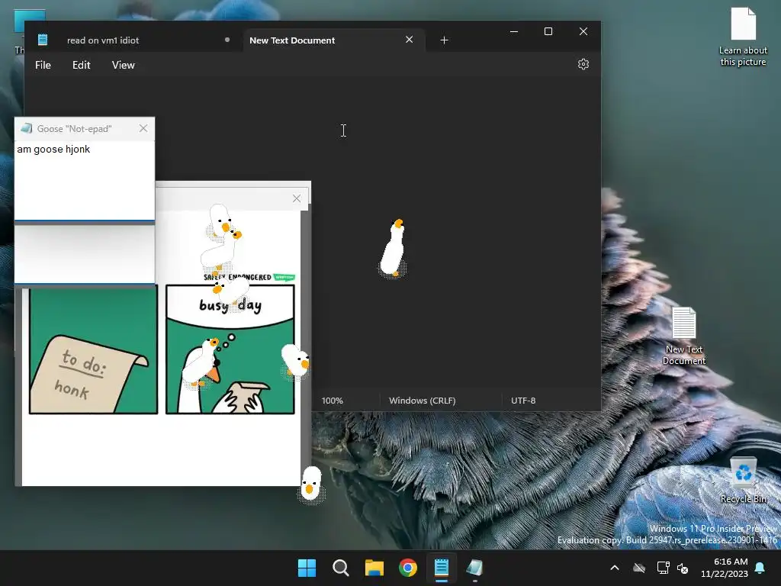Open Notepad settings gear
This screenshot has height=586, width=781.
pos(583,64)
